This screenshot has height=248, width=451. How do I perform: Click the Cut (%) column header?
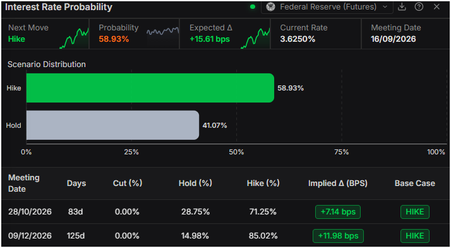pos(128,183)
